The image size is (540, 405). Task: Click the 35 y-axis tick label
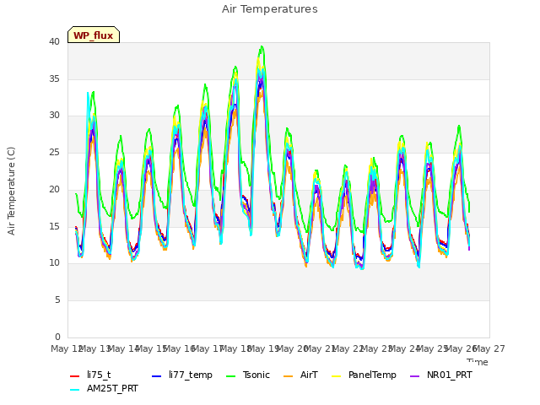[54, 78]
